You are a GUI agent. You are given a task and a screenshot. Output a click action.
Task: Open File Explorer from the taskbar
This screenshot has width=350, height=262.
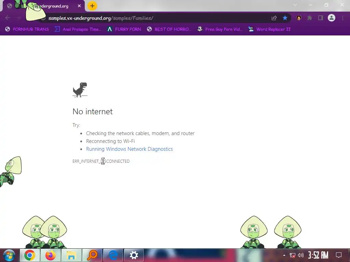coord(71,255)
